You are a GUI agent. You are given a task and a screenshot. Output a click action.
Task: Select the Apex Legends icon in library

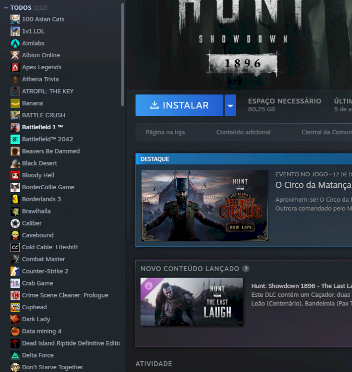coord(15,67)
